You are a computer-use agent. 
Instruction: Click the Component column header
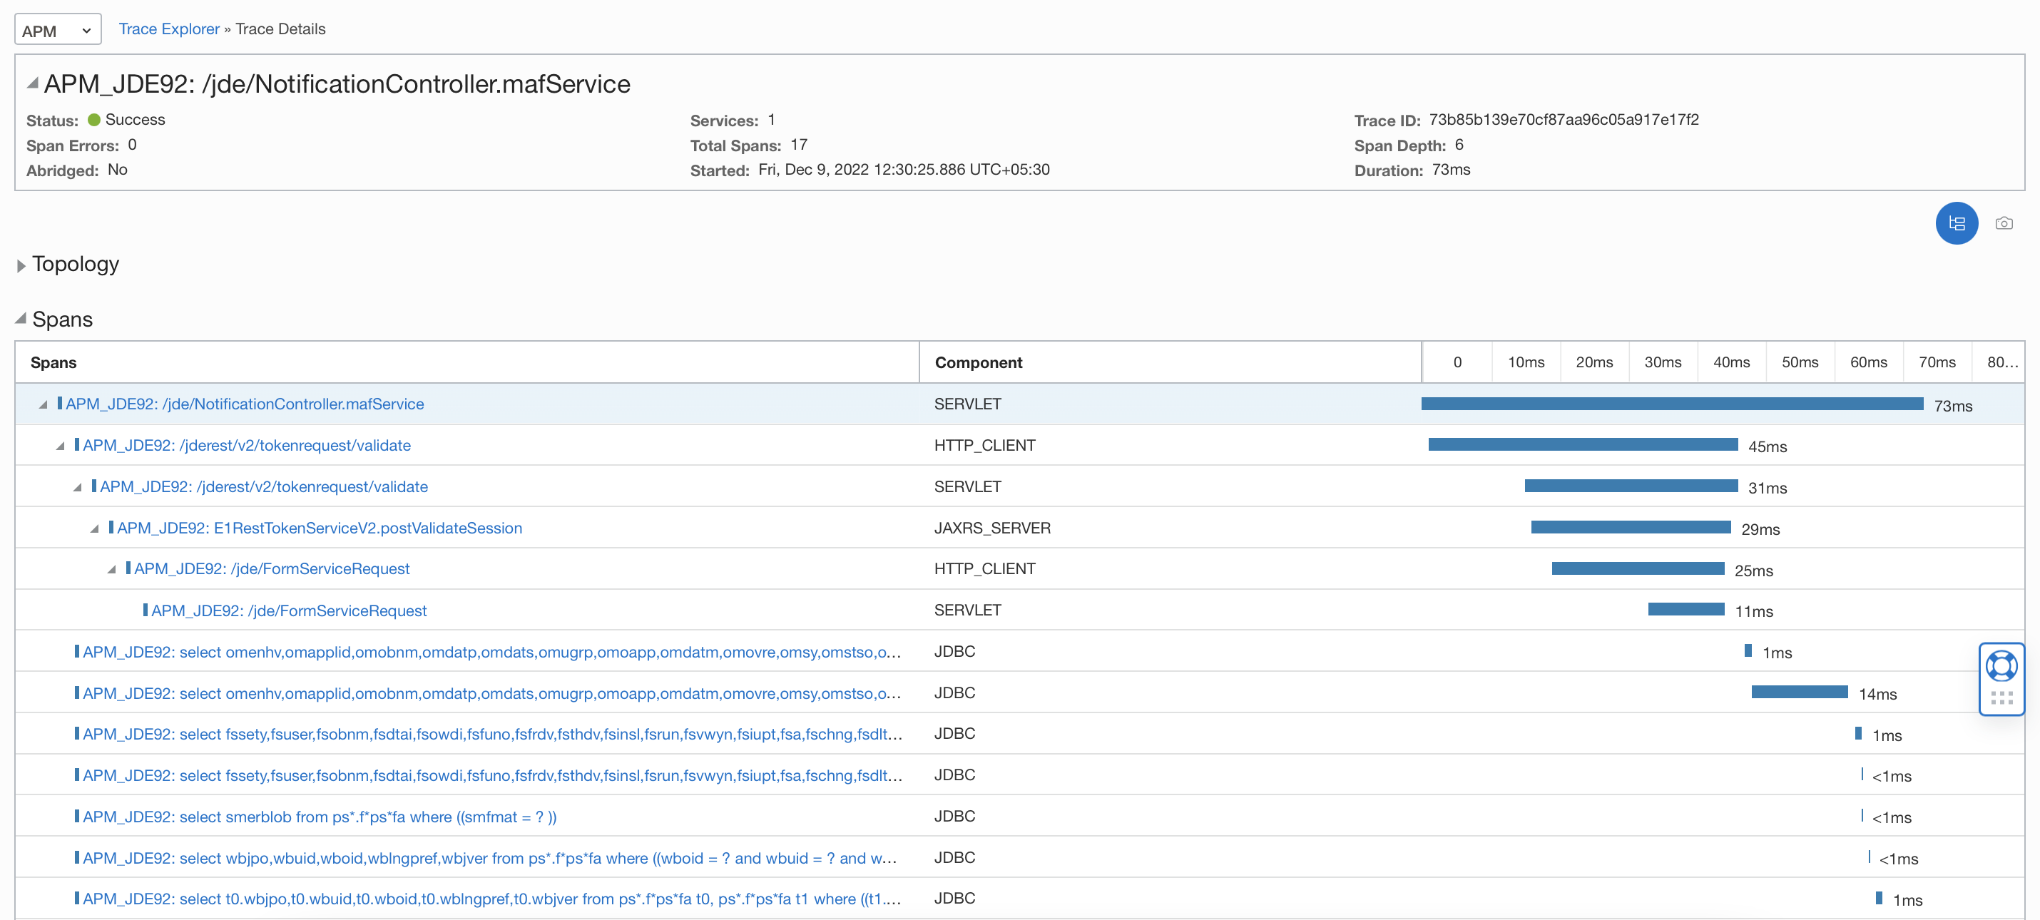click(x=978, y=362)
